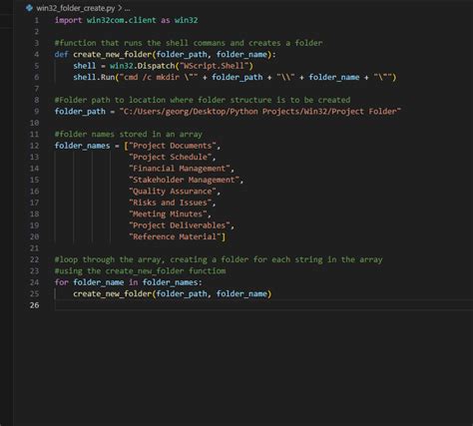Click the "Project Deliverables" string

pyautogui.click(x=180, y=225)
